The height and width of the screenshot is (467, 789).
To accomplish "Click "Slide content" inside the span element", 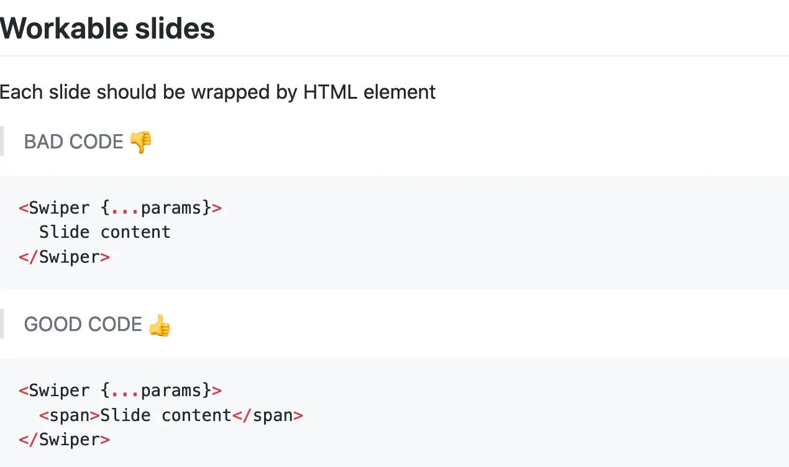I will [166, 415].
